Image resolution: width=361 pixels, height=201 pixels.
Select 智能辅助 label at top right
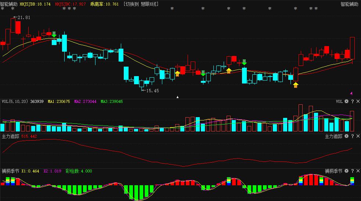349,4
